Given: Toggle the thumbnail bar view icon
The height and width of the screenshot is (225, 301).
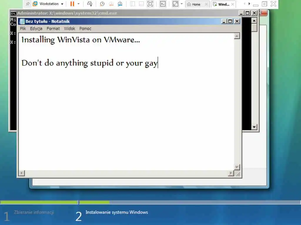Looking at the screenshot, I should coord(141,4).
